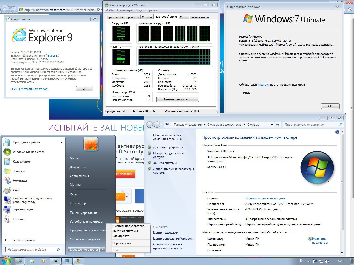Screen dimensions: 354x265
Task: Click the Найти программы и файлы search box
Action: [x=33, y=250]
